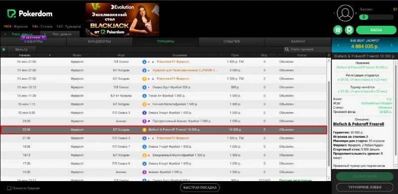Switch to Усл. деньги mode

tap(60, 34)
